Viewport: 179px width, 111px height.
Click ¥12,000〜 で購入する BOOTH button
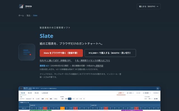110,53
